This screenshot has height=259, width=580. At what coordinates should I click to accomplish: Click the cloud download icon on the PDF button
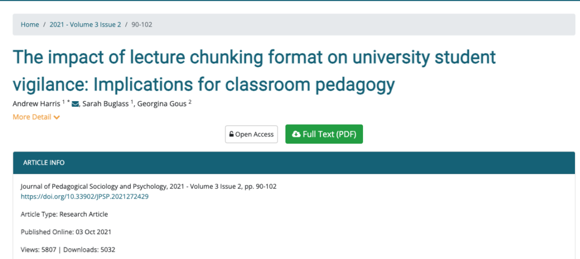pos(296,135)
